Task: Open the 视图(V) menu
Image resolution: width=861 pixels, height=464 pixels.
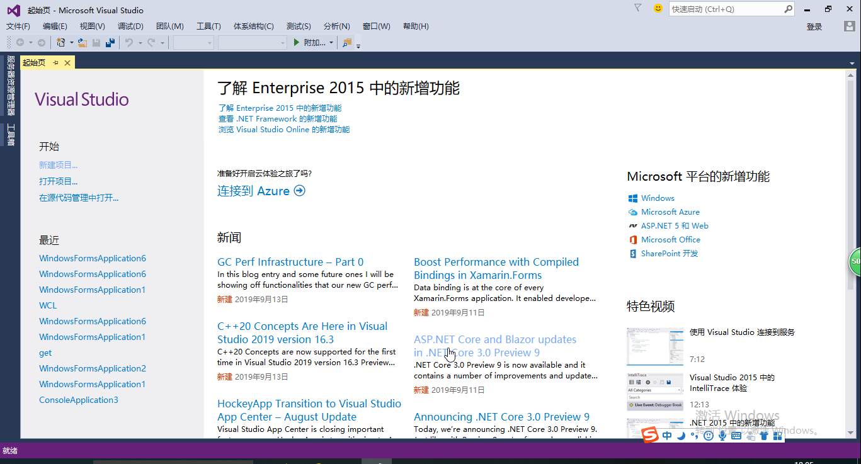Action: tap(93, 26)
